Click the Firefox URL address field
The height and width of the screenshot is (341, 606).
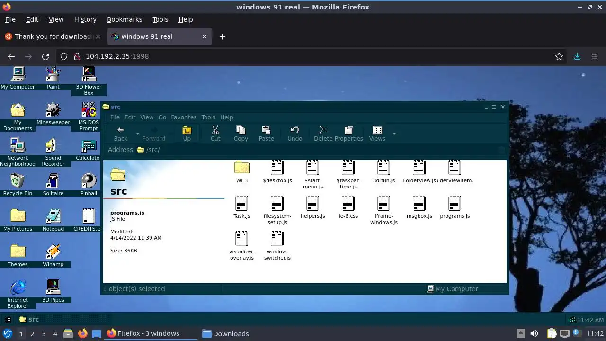click(x=312, y=56)
